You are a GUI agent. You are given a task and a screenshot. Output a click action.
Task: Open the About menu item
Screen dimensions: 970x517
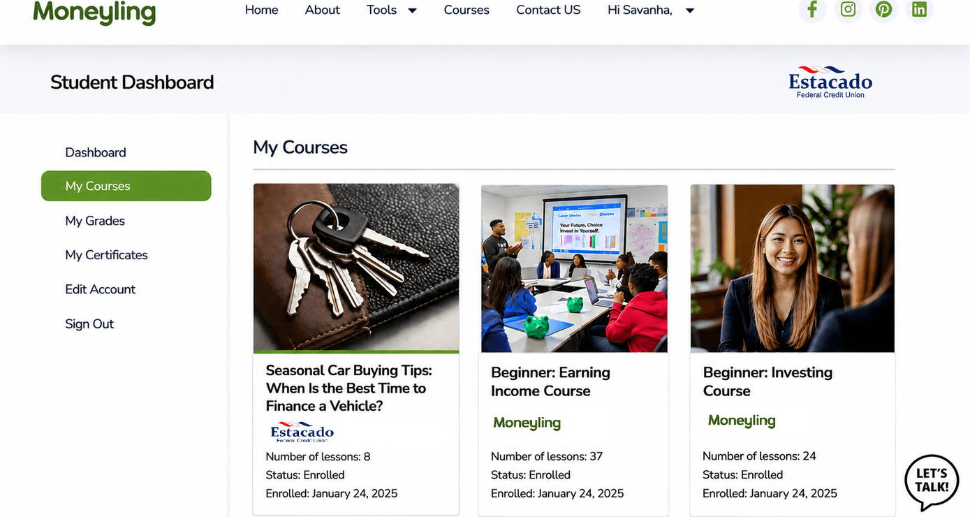323,10
